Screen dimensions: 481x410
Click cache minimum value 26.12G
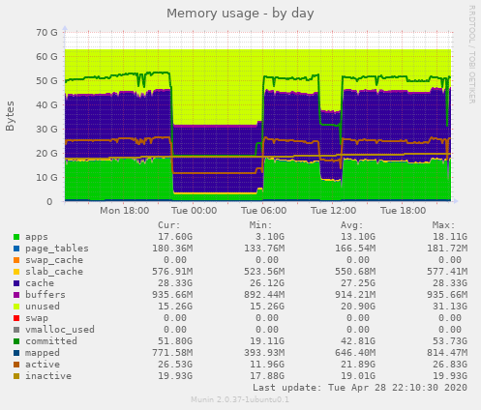pyautogui.click(x=267, y=283)
